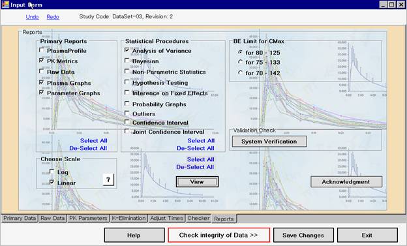Click De-Select All under Statistical Procedures

196,148
